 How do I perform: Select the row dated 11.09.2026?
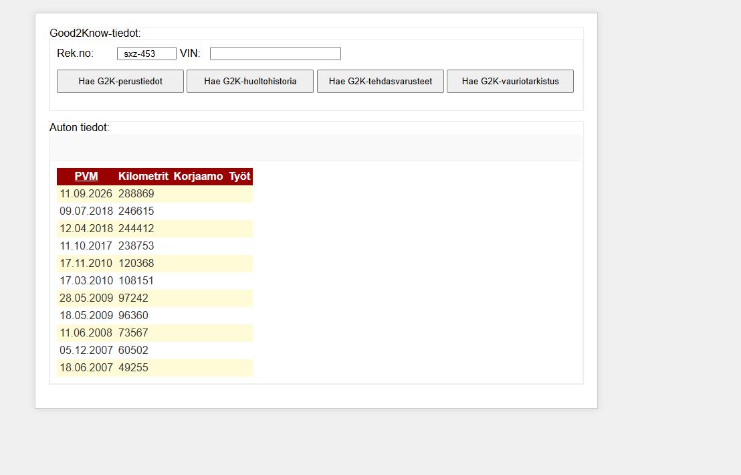tap(154, 194)
